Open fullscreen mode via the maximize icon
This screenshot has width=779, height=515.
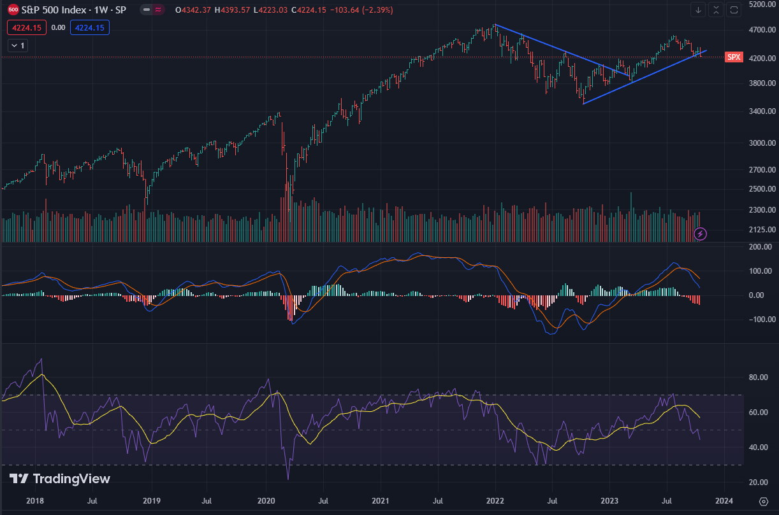tap(734, 10)
